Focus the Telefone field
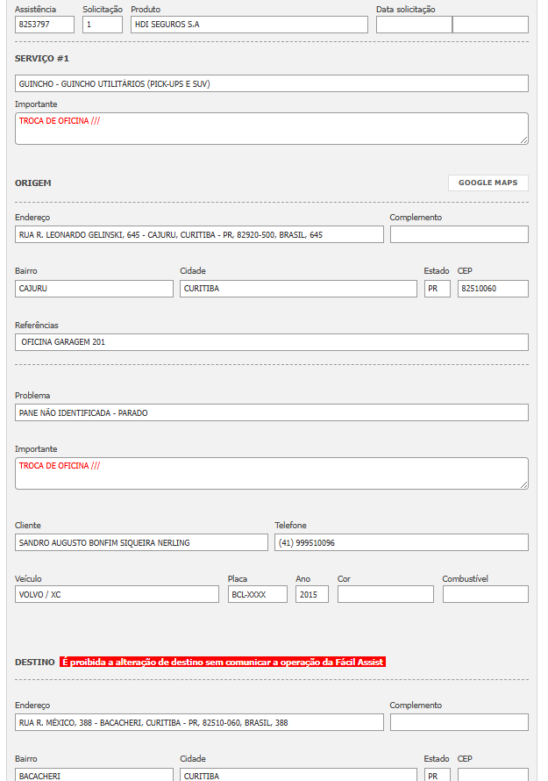The width and height of the screenshot is (548, 781). point(401,542)
